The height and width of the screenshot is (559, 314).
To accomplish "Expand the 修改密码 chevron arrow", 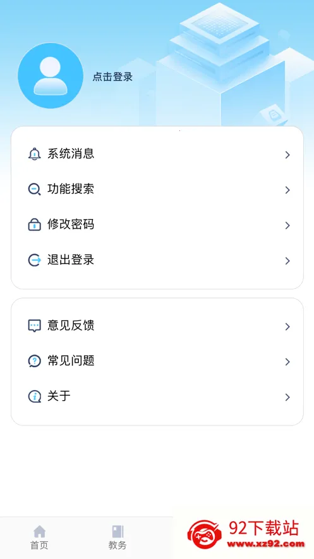I will tap(287, 225).
